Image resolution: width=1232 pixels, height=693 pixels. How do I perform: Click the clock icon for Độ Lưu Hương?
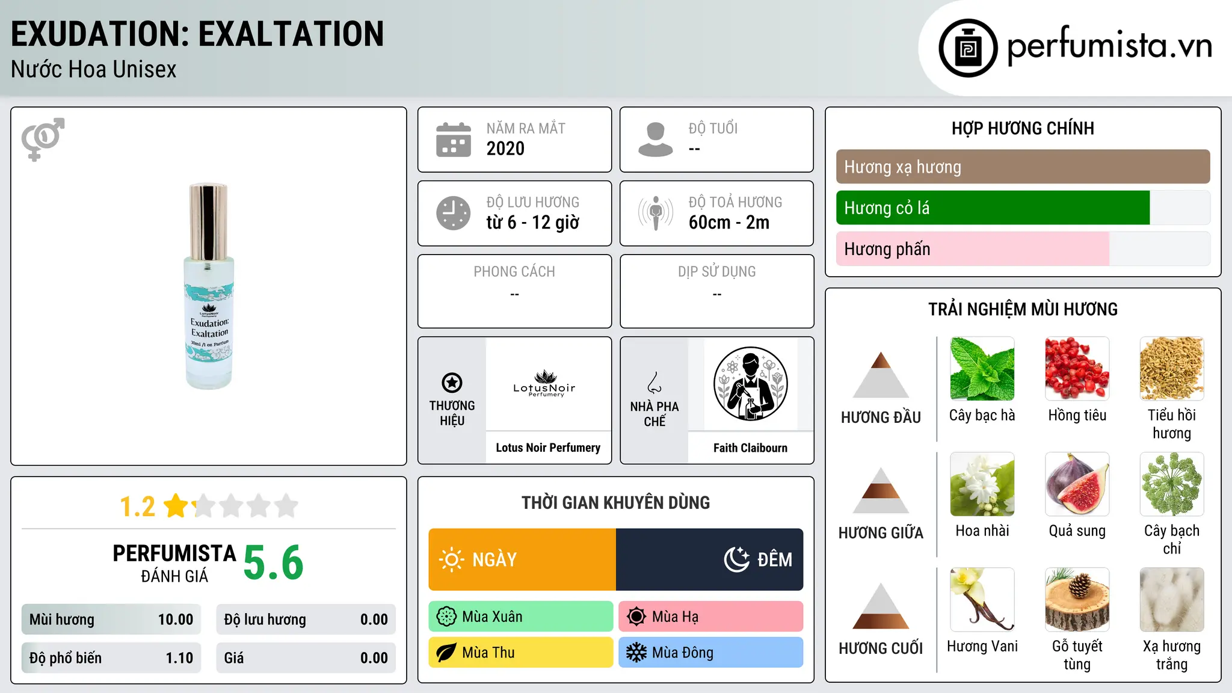pos(454,213)
